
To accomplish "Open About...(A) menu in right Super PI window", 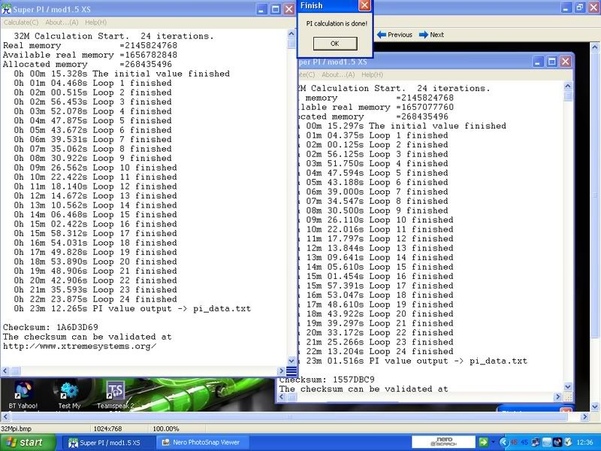I will pyautogui.click(x=338, y=74).
